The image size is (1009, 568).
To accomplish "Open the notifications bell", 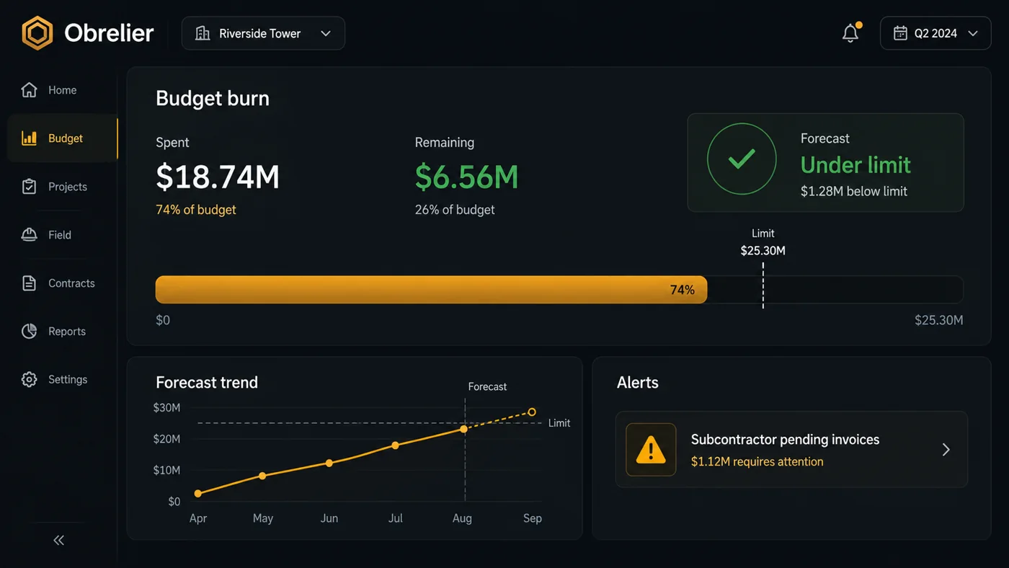I will pos(850,33).
